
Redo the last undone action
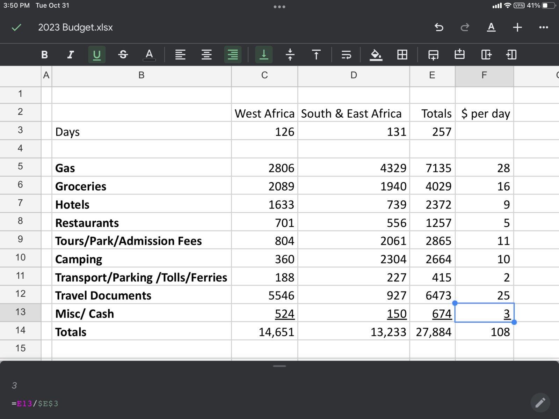(x=465, y=27)
